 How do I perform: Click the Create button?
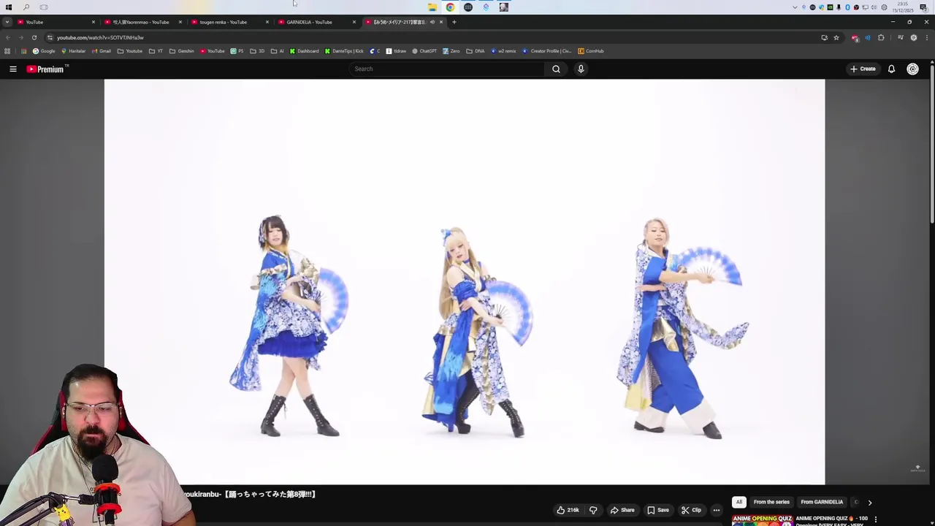(x=863, y=69)
